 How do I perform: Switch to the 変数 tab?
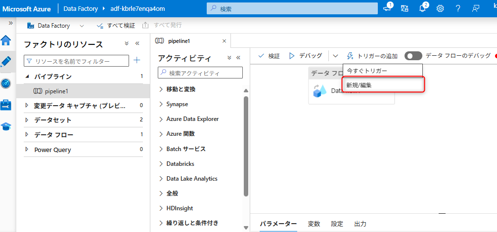314,224
